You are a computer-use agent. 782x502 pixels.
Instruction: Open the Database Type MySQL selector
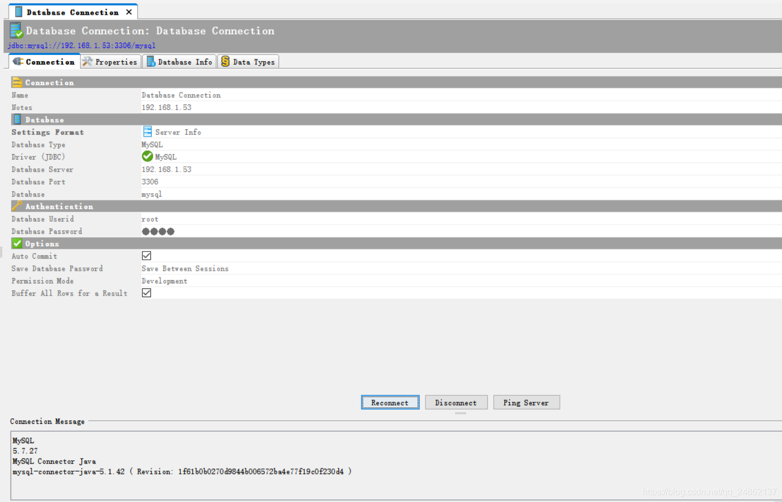[461, 144]
